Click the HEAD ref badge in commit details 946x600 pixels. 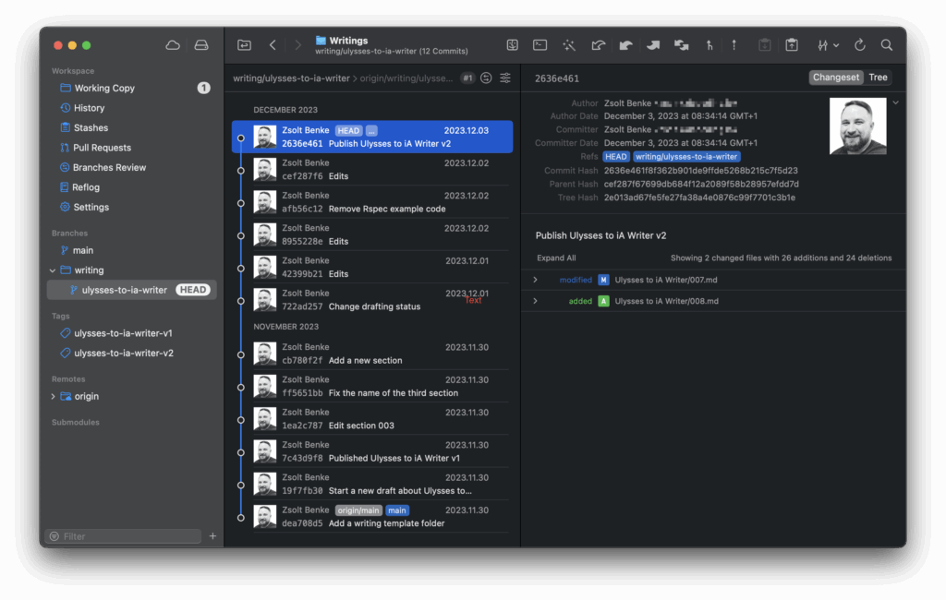pos(616,157)
